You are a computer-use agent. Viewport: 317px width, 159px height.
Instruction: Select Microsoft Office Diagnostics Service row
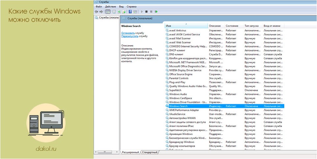225,66
